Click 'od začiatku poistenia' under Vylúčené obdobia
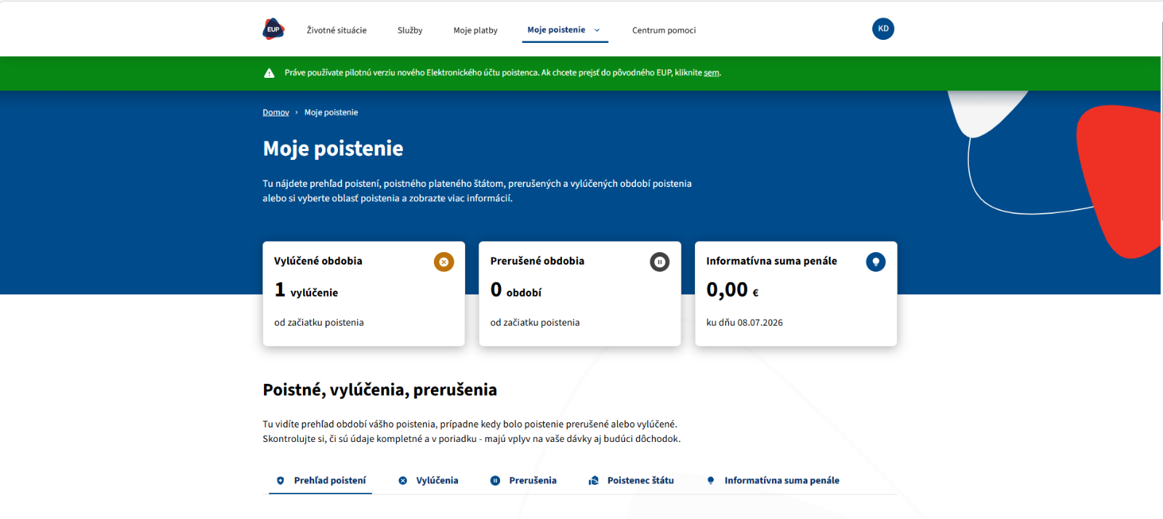Image resolution: width=1163 pixels, height=519 pixels. [319, 323]
